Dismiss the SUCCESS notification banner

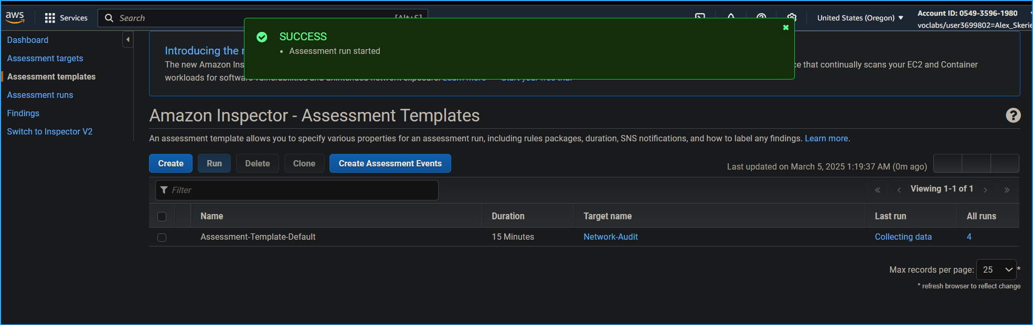coord(785,28)
